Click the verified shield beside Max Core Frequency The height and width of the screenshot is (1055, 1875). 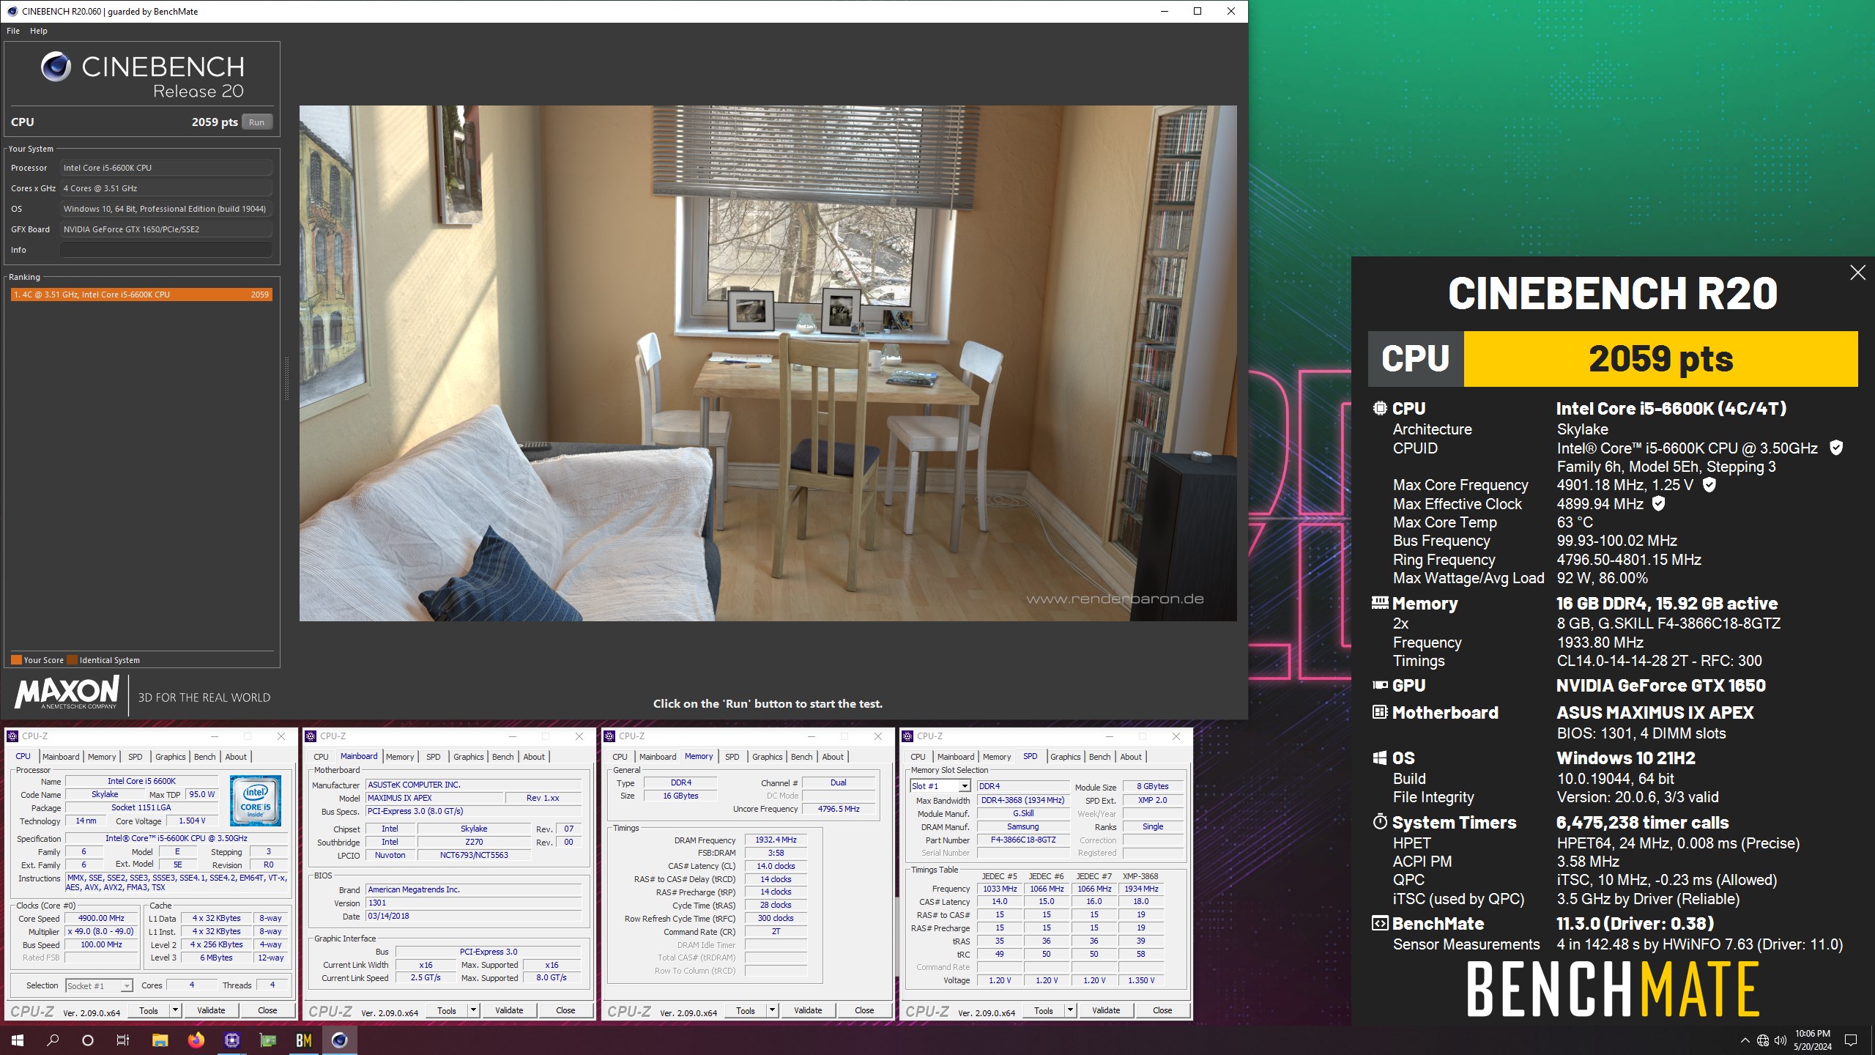point(1709,484)
